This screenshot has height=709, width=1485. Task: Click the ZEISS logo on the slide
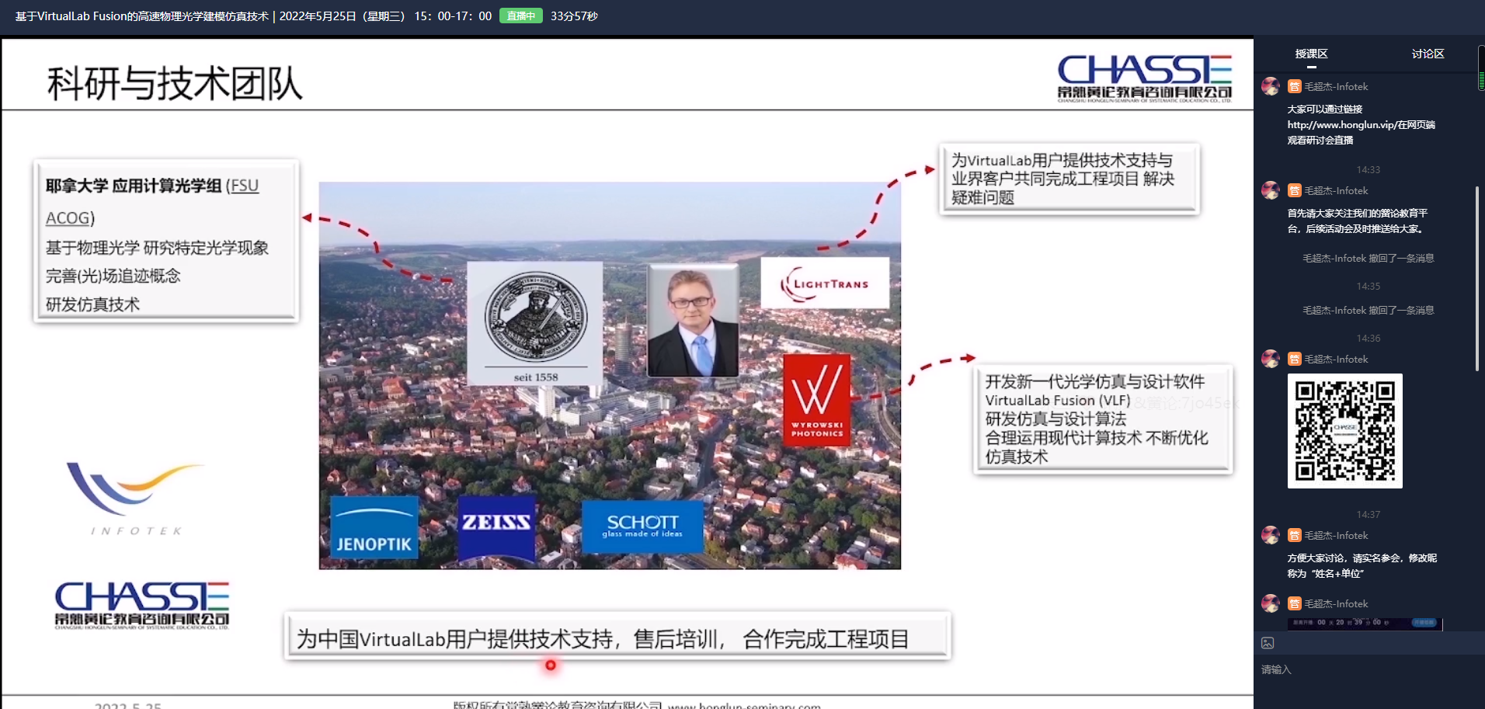496,526
